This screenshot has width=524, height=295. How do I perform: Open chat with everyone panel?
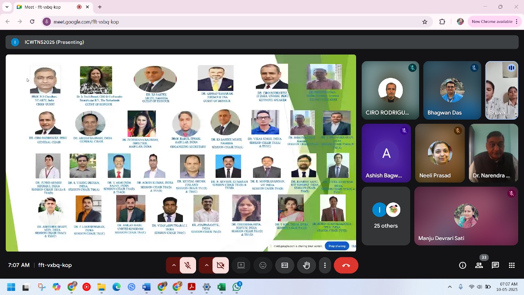pyautogui.click(x=495, y=265)
